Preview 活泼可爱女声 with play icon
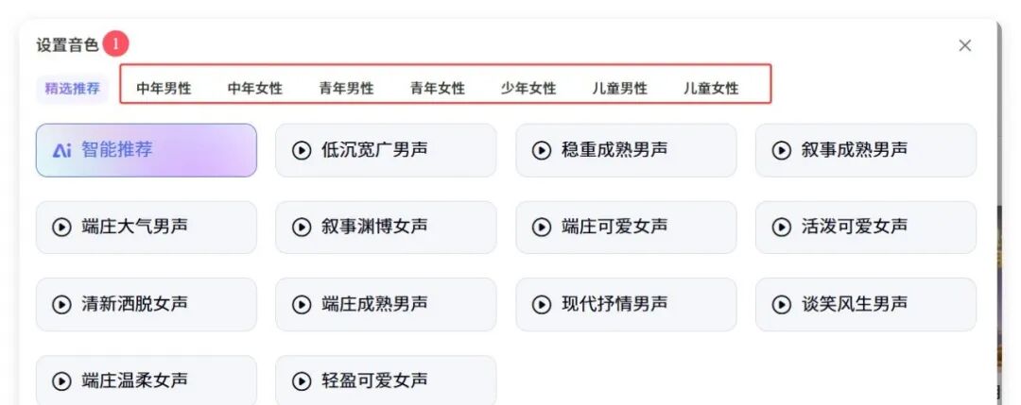Viewport: 1021px width, 405px height. (782, 227)
